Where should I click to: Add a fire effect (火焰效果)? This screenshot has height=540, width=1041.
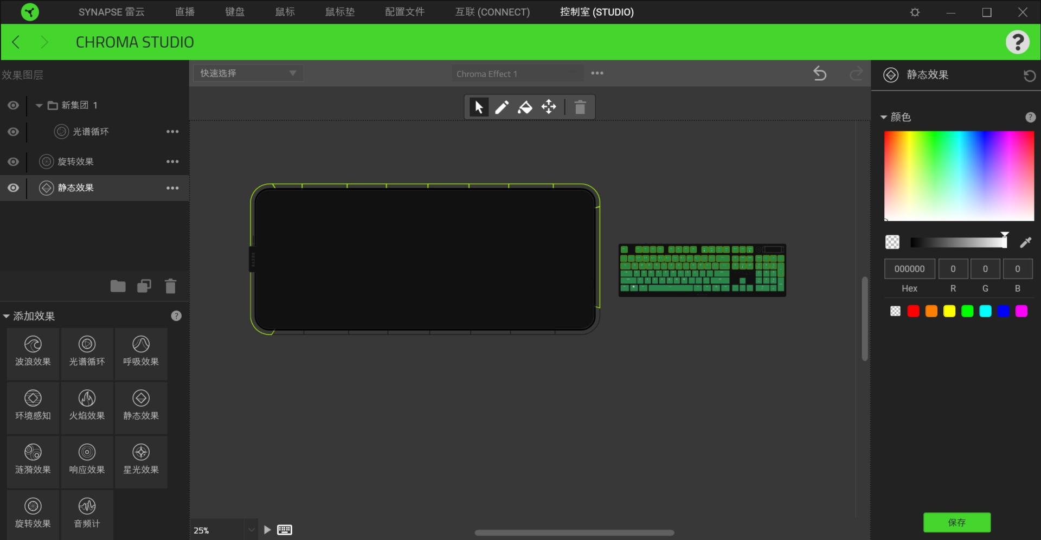coord(87,408)
